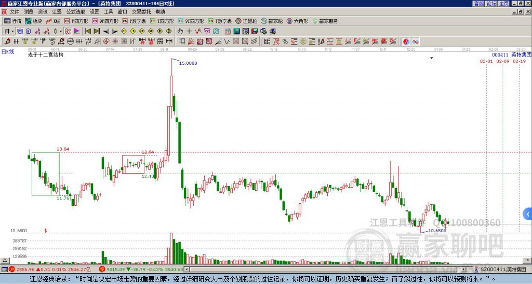This screenshot has width=532, height=284.
Task: Open the 六角形 hexagon tool
Action: (x=297, y=21)
